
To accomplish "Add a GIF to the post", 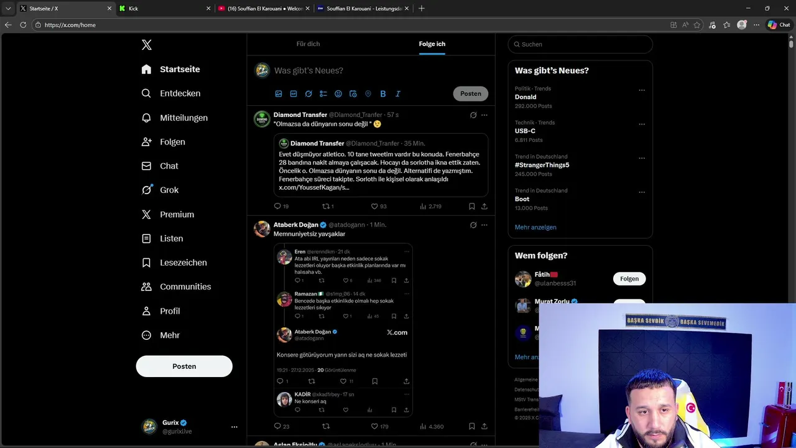I will pyautogui.click(x=294, y=94).
